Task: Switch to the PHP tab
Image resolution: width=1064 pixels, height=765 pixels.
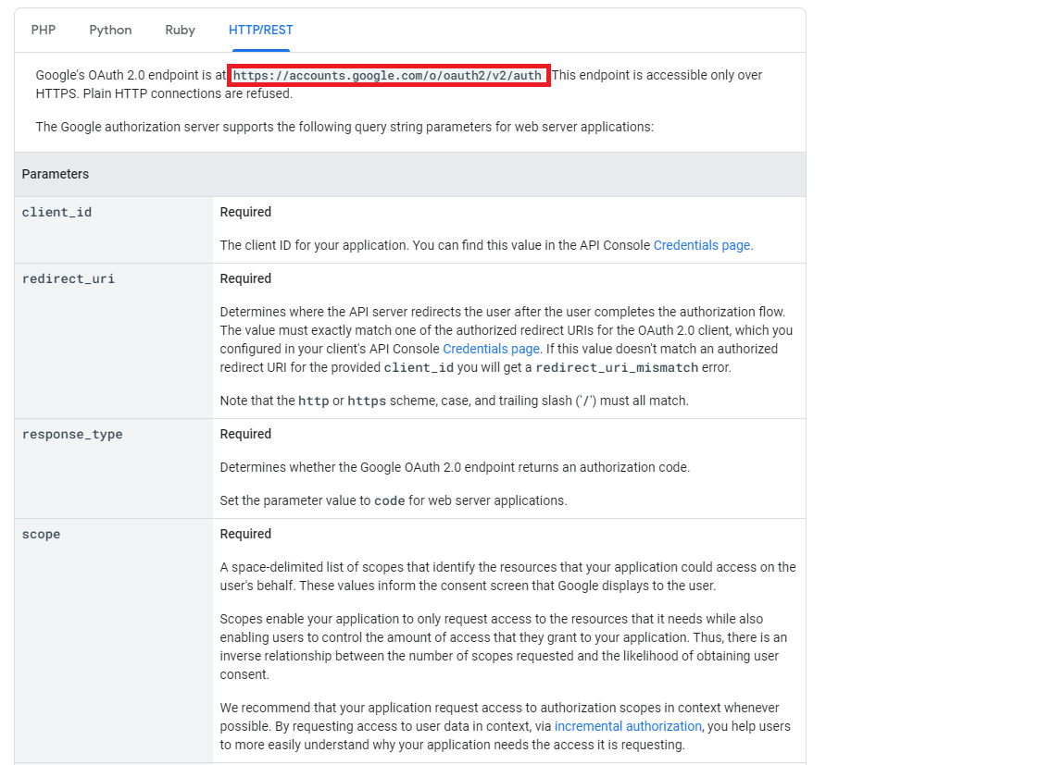Action: [44, 30]
